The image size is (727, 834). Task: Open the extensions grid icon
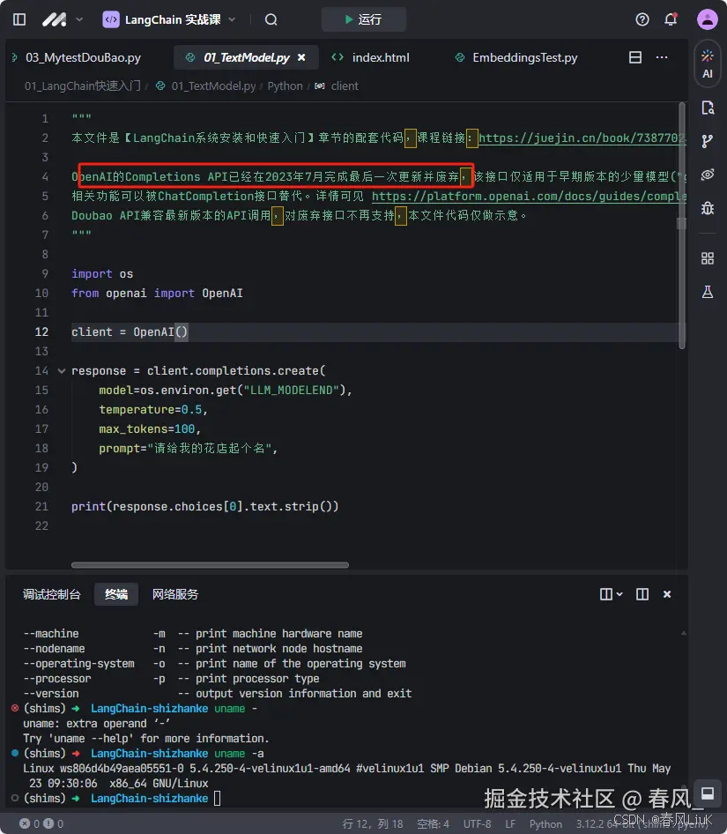[x=707, y=257]
